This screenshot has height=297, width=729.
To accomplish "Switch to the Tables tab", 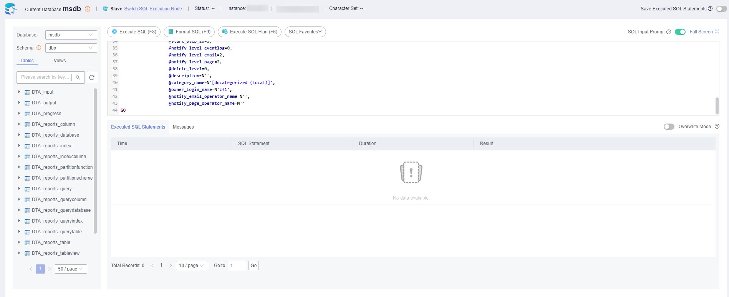I will click(27, 61).
